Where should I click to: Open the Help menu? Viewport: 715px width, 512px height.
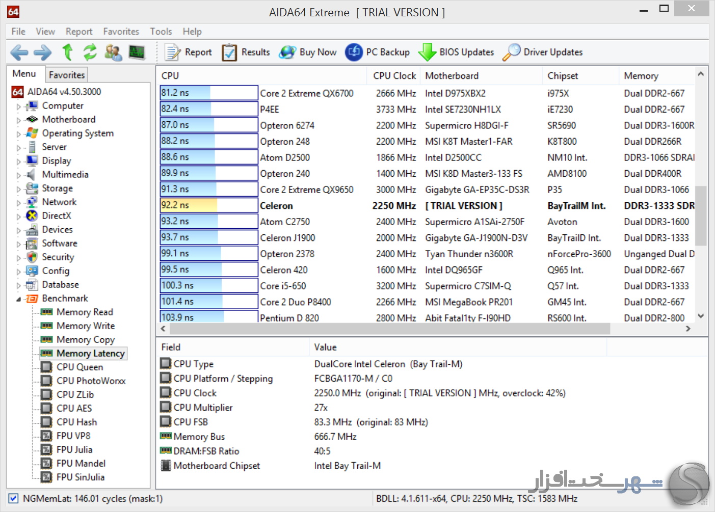pos(192,32)
